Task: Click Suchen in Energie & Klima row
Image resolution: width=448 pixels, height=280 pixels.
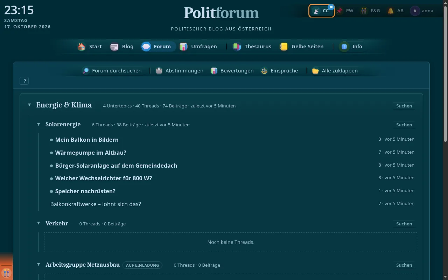Action: [x=404, y=106]
